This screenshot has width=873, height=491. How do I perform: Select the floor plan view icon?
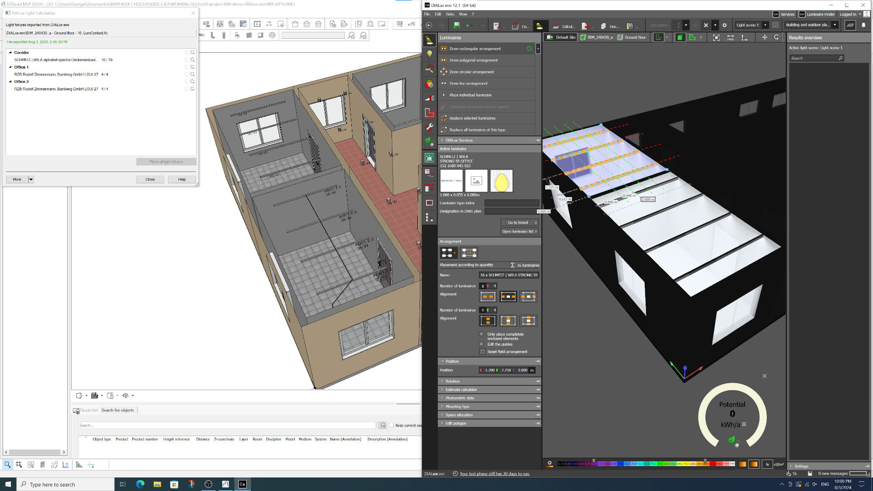click(x=692, y=38)
